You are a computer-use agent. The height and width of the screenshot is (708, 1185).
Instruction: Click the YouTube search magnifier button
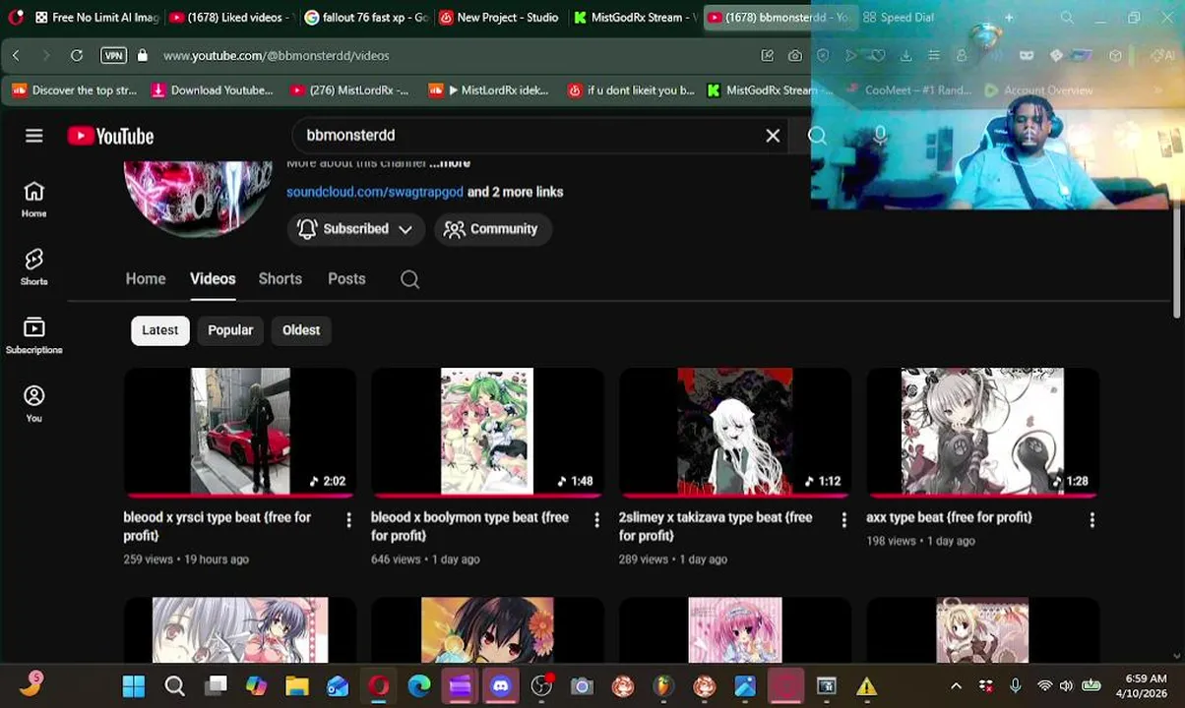[x=817, y=136]
